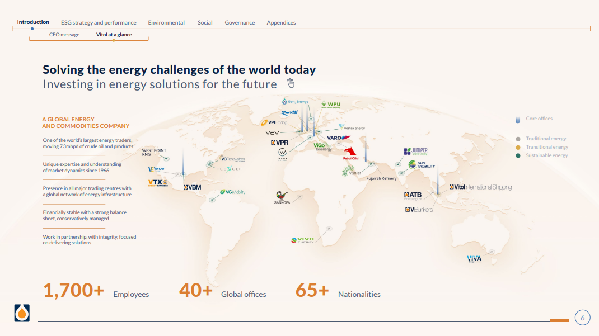Open the Appendices tab
Screen dimensions: 599x336
281,22
